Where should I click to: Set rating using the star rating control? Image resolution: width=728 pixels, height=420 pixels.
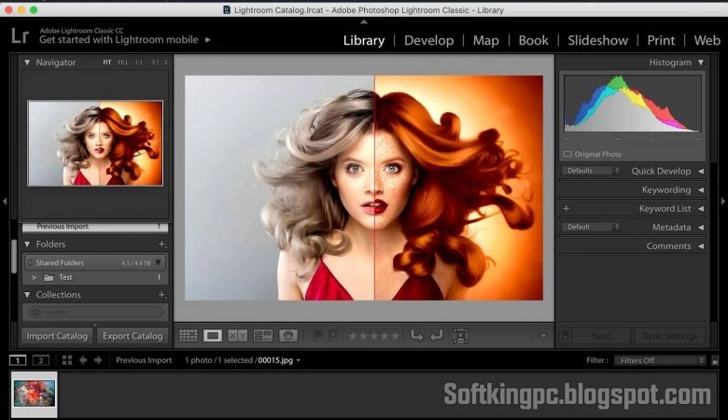pyautogui.click(x=373, y=336)
